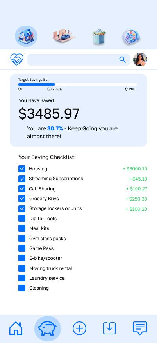
Task: Check the Digital Tools checkbox
Action: pos(22,219)
